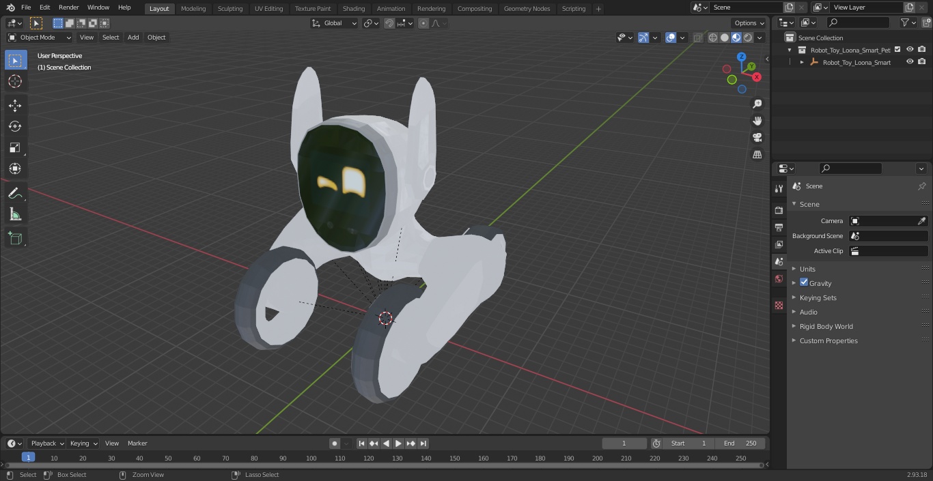The width and height of the screenshot is (933, 481).
Task: Click the pan view hand icon
Action: coord(757,121)
